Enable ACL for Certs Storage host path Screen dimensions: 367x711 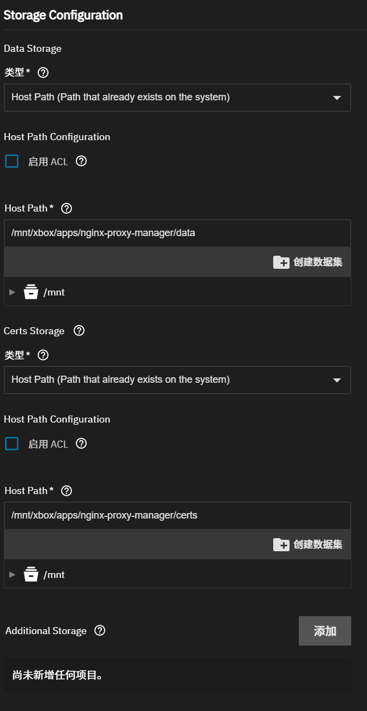click(12, 443)
